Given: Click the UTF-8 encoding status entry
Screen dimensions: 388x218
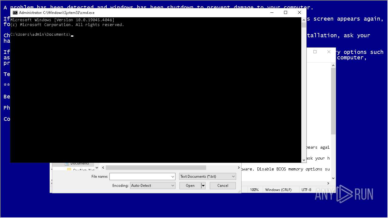Looking at the screenshot, I should [306, 190].
